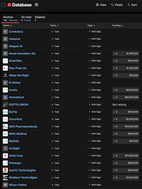Click the Novel innovation-ltd avatar icon
The image size is (142, 189).
(5, 53)
